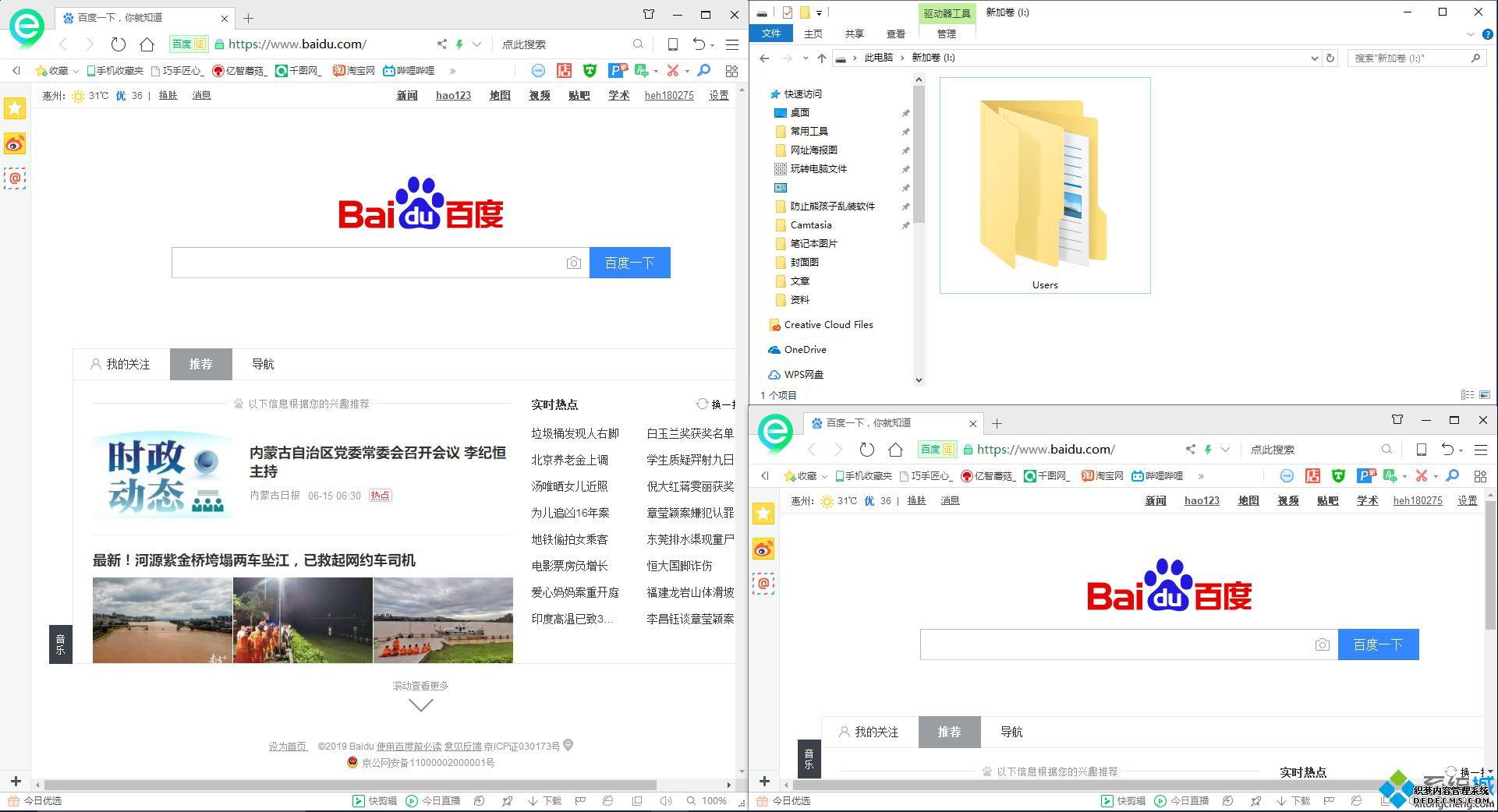Click the translate extension icon in left browser

[x=642, y=71]
